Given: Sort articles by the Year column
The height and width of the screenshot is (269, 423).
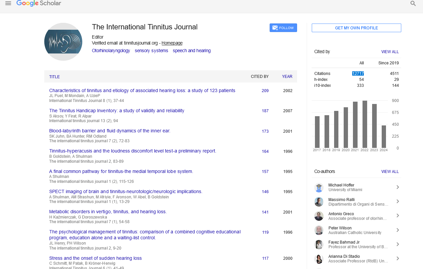Looking at the screenshot, I should (x=287, y=77).
